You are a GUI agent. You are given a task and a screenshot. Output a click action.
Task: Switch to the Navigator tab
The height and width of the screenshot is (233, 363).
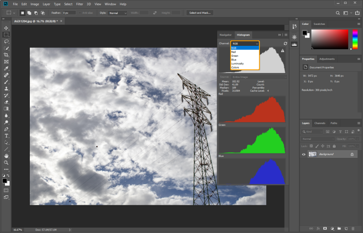[x=226, y=35]
